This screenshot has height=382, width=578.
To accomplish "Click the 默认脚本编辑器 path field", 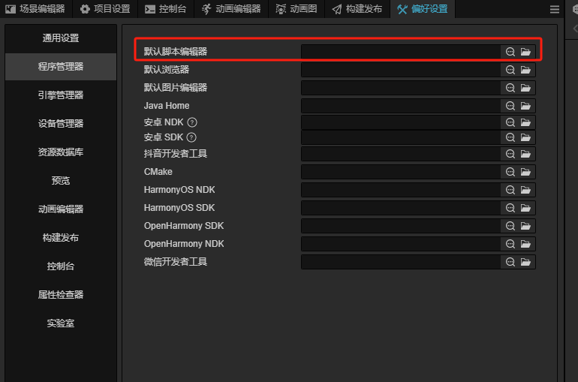I will (401, 52).
